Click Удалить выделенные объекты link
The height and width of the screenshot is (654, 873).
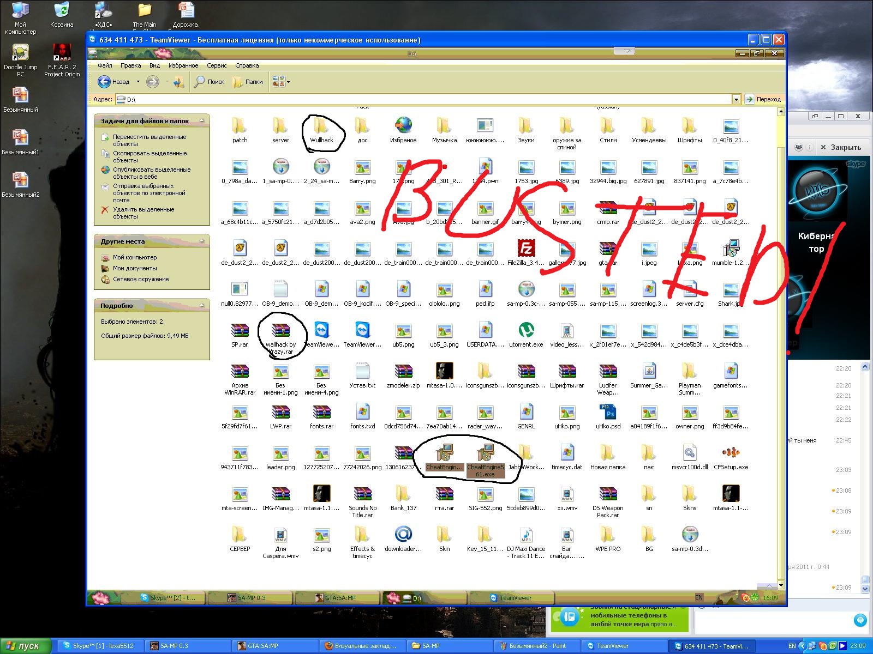143,213
